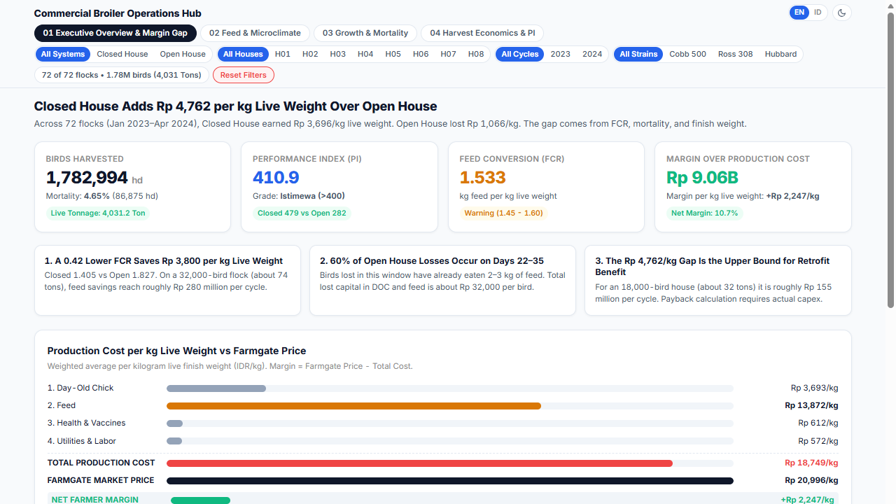Show only house H06
Screen dimensions: 896x504
pos(421,54)
